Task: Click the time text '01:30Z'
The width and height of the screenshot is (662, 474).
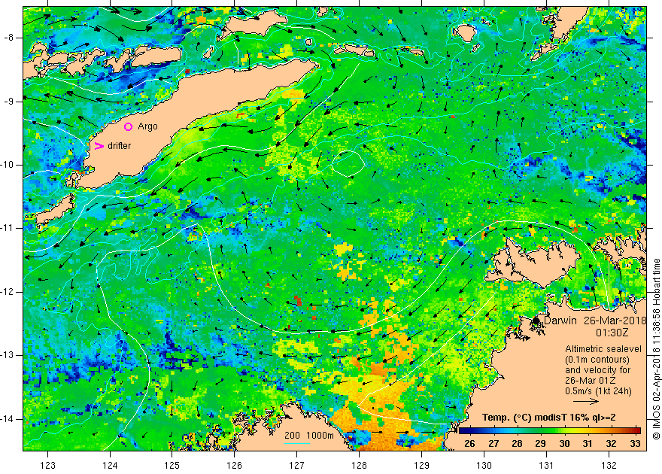Action: 612,333
